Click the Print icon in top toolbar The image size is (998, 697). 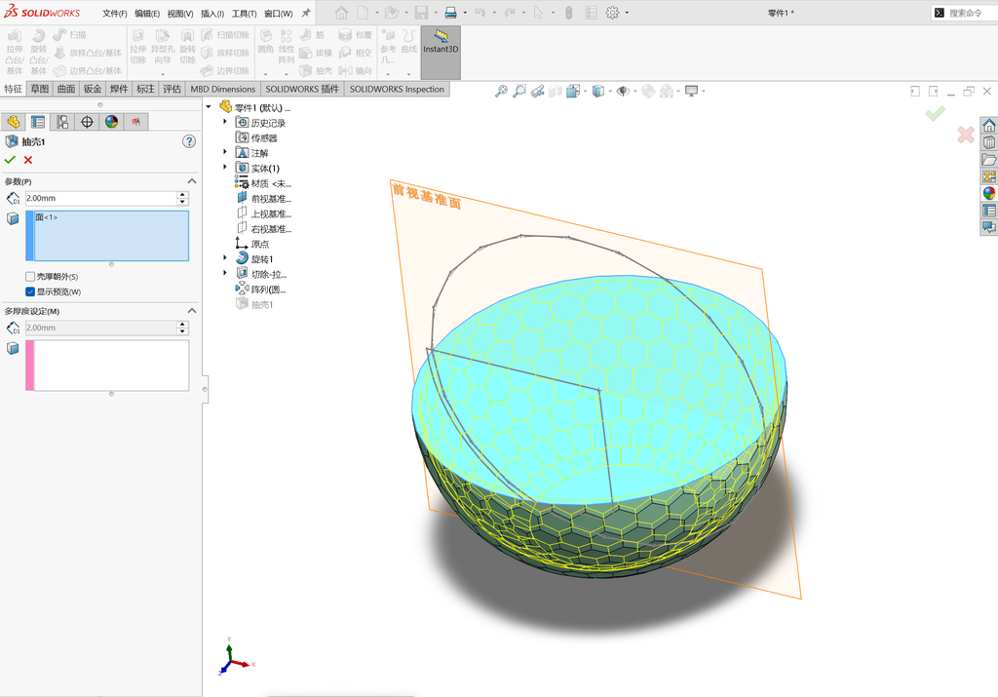pyautogui.click(x=450, y=12)
